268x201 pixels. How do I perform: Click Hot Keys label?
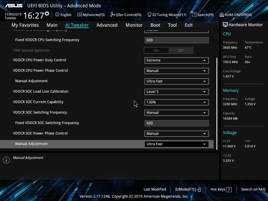pyautogui.click(x=218, y=189)
